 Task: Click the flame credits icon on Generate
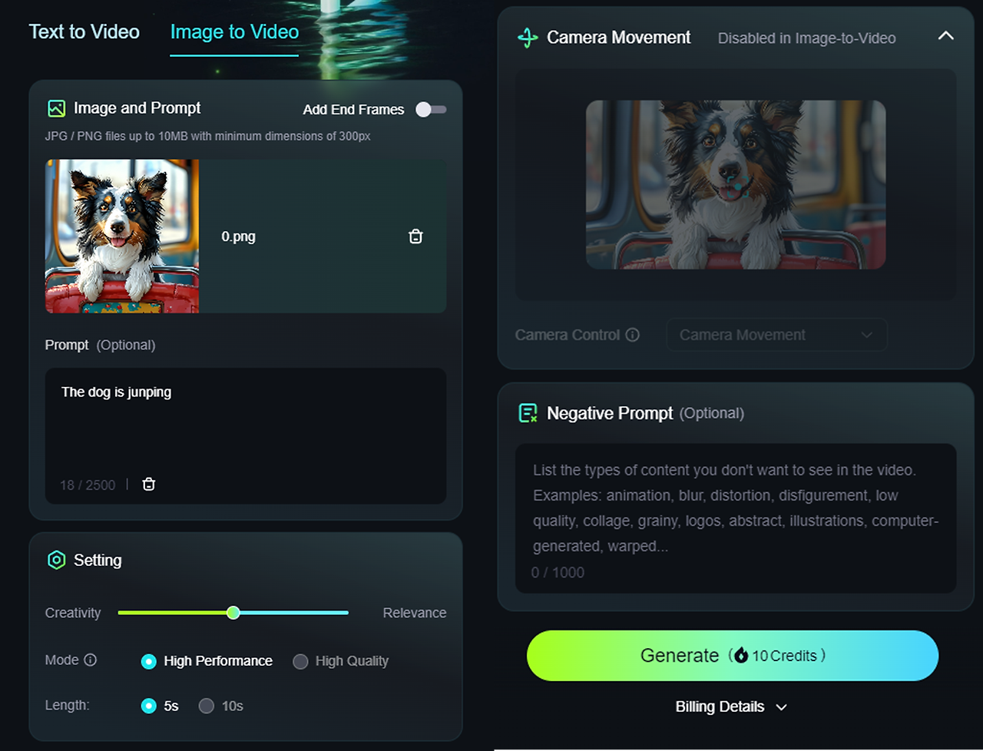tap(740, 656)
